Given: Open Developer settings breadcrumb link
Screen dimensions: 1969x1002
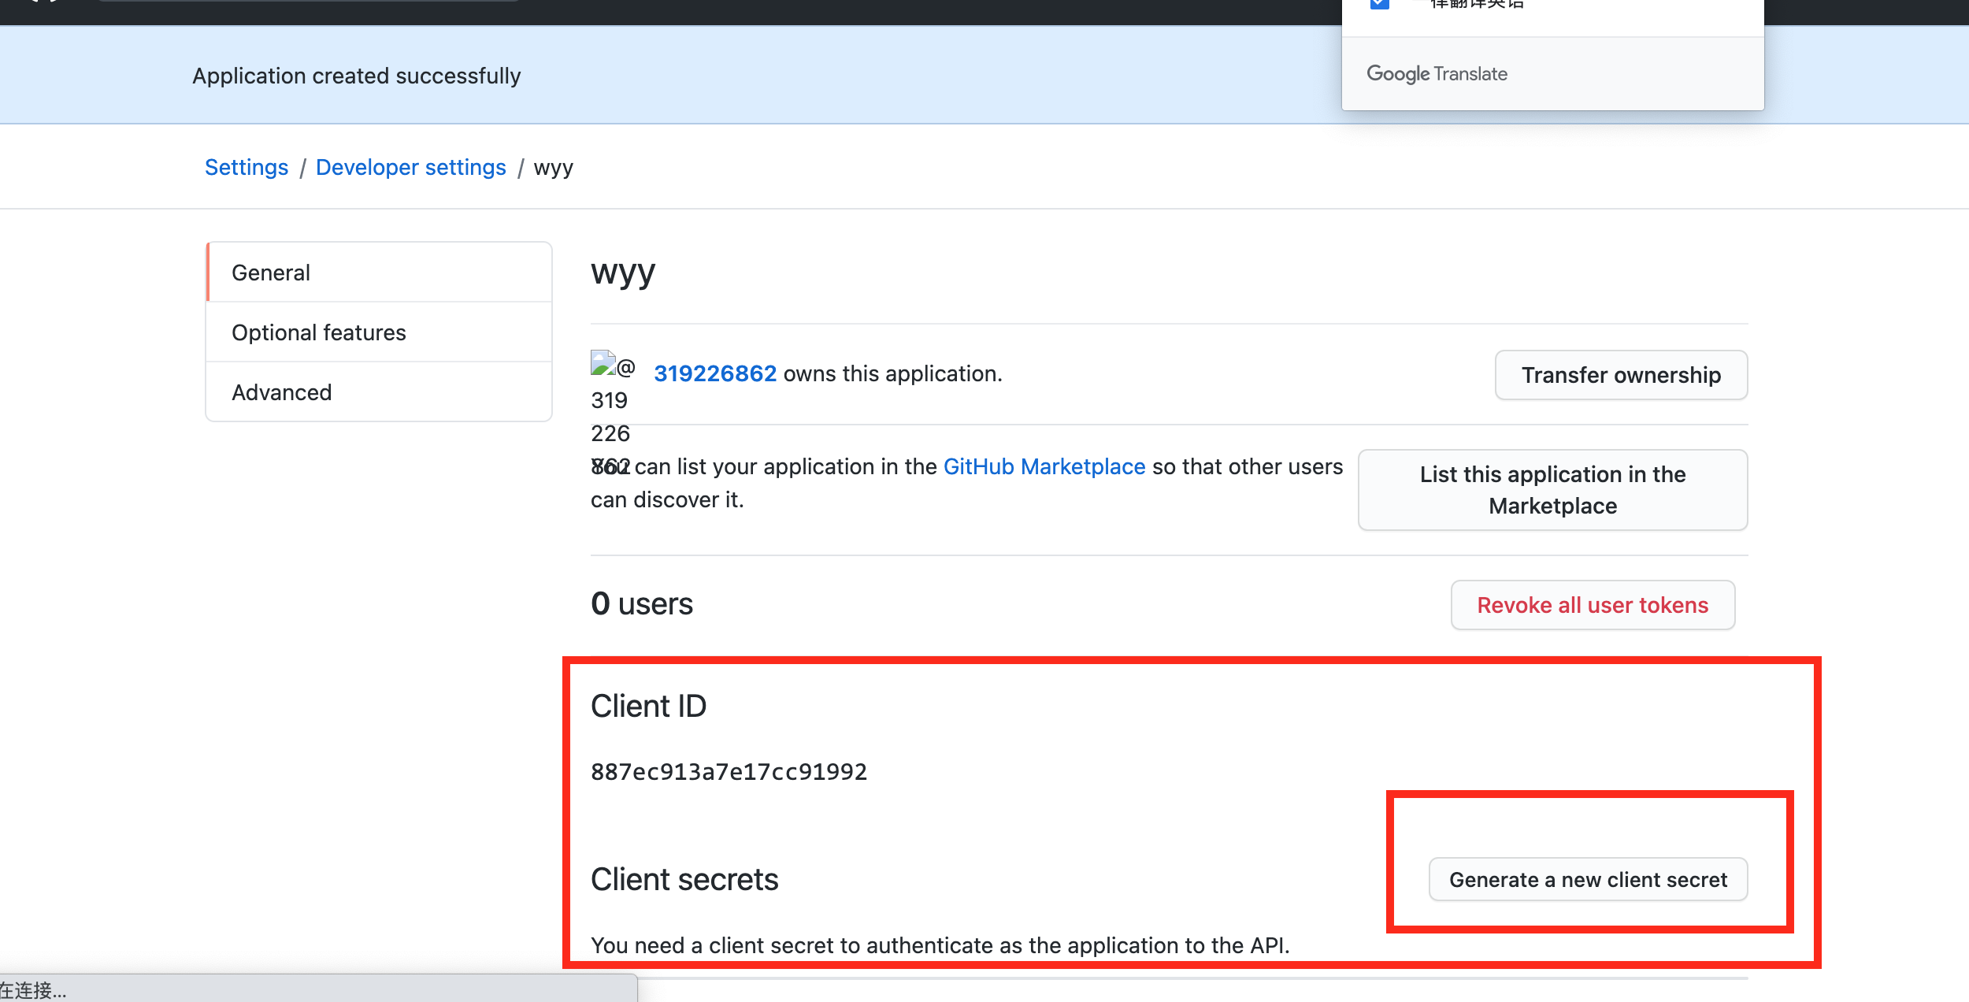Looking at the screenshot, I should (x=410, y=168).
